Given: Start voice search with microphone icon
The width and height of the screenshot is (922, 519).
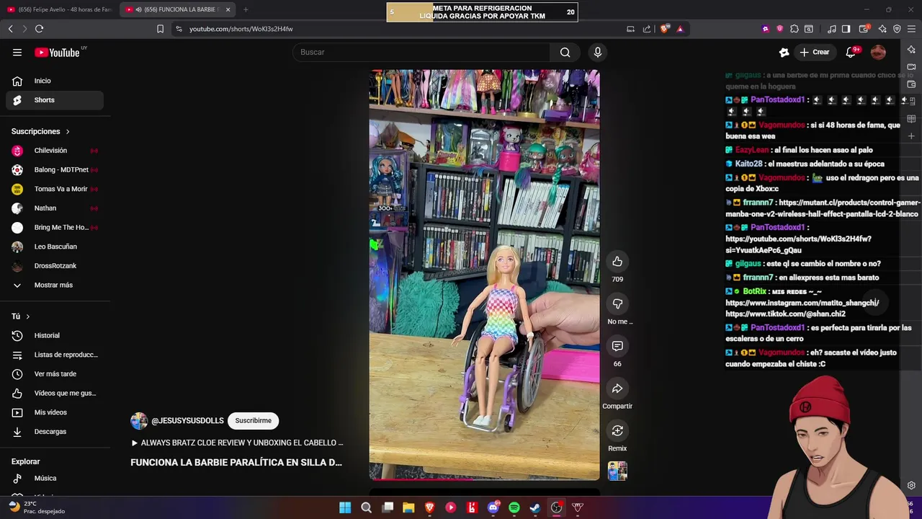Looking at the screenshot, I should tap(597, 52).
